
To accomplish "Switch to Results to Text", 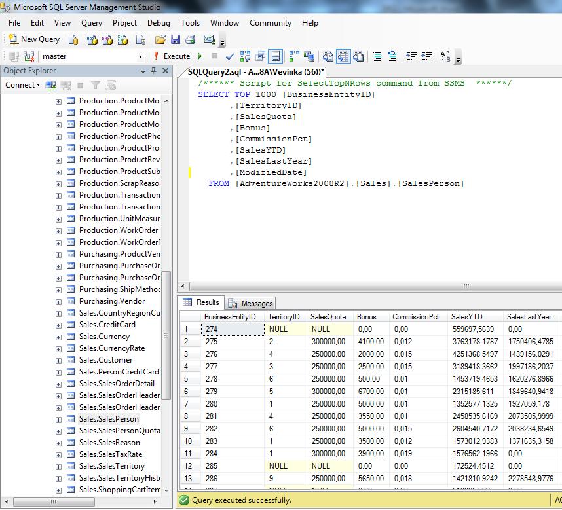I will [328, 56].
